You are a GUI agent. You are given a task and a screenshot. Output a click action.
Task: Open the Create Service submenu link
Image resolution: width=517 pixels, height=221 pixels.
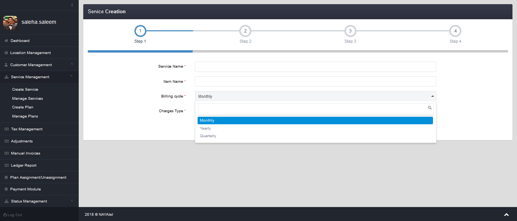tap(25, 90)
